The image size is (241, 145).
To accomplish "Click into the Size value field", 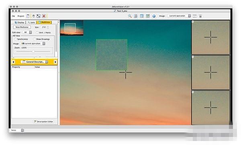I will pyautogui.click(x=44, y=27).
